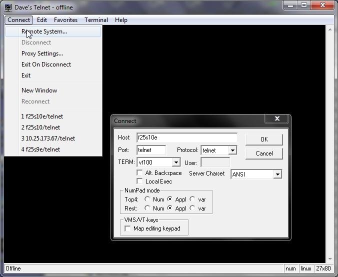Screen dimensions: 338x277
Task: Click the num status bar indicator
Action: coord(290,268)
